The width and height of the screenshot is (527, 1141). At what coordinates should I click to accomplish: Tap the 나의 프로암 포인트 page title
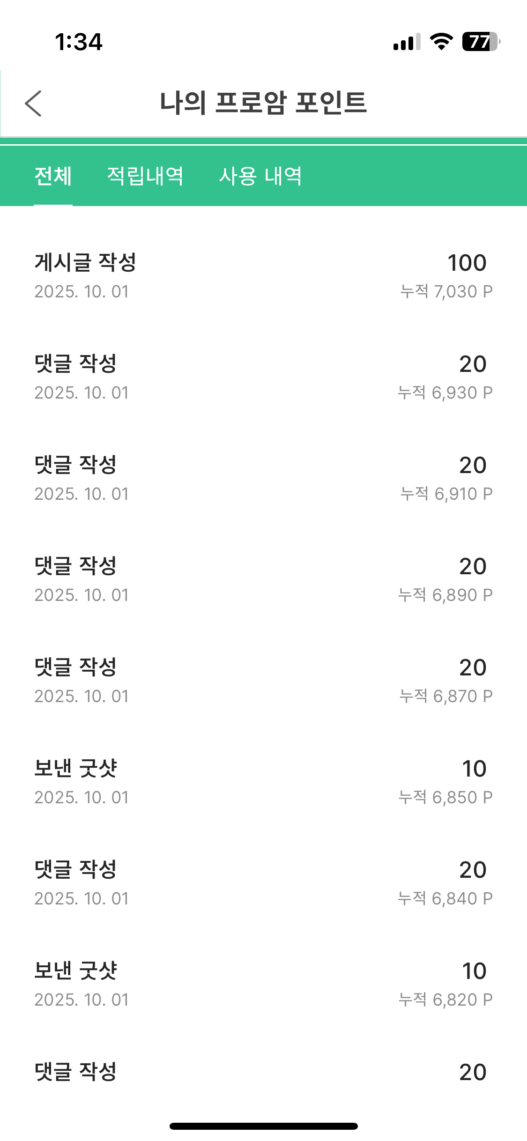tap(263, 103)
